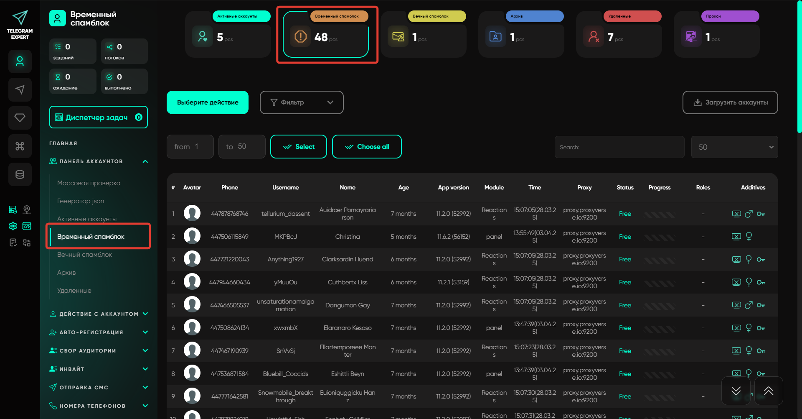
Task: Click avatar of account tellurium_dassent
Action: [x=192, y=214]
